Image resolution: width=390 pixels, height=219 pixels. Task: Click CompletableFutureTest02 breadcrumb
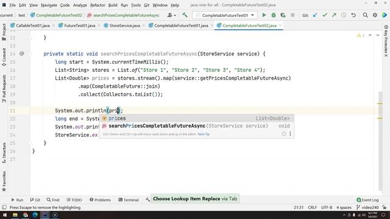[x=56, y=15]
